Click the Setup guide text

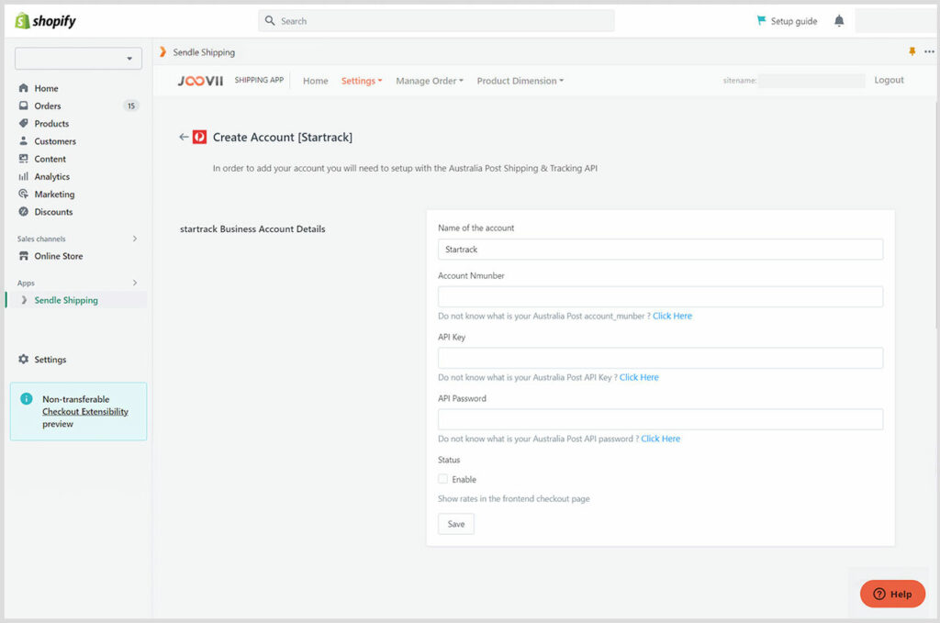point(794,21)
